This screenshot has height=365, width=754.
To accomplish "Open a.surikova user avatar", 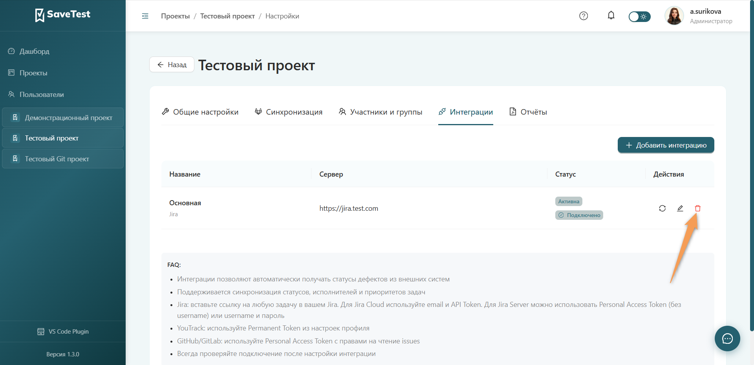I will pos(674,16).
